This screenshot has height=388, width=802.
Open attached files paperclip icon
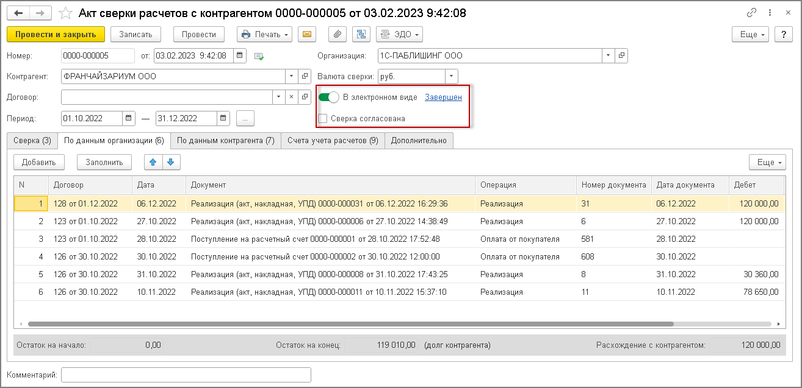[x=338, y=34]
